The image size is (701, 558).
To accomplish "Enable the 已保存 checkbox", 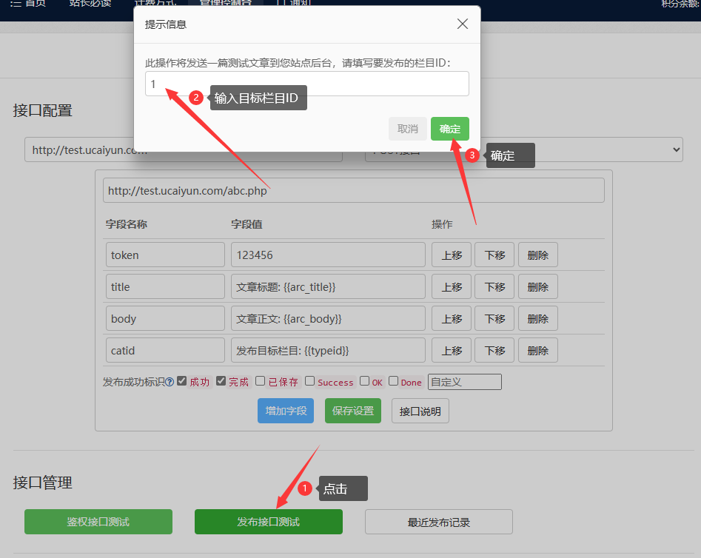I will (x=260, y=381).
